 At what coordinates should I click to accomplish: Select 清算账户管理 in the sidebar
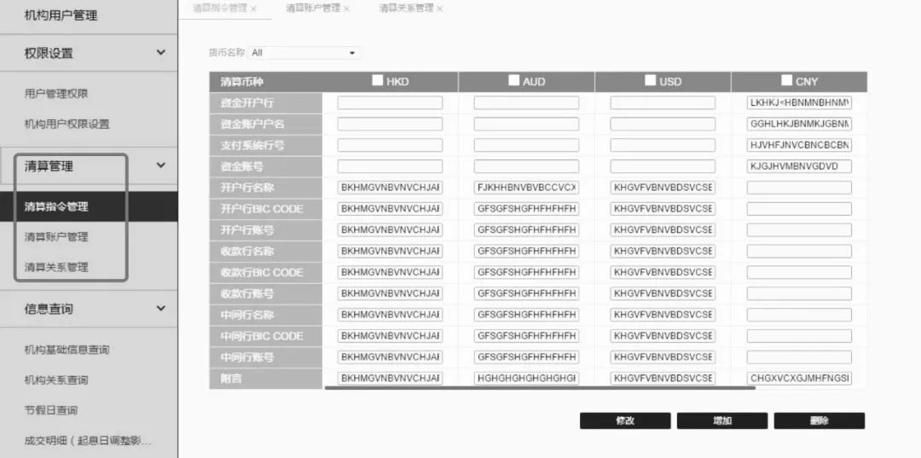point(56,236)
